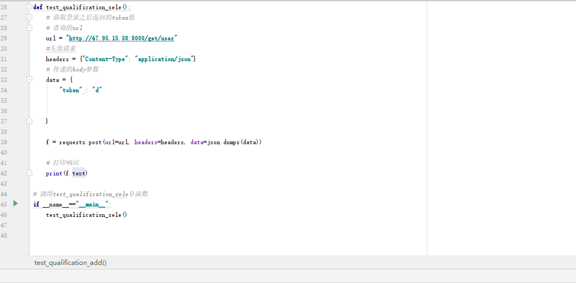
Task: Click the json.dumps(data) expression
Action: [234, 142]
